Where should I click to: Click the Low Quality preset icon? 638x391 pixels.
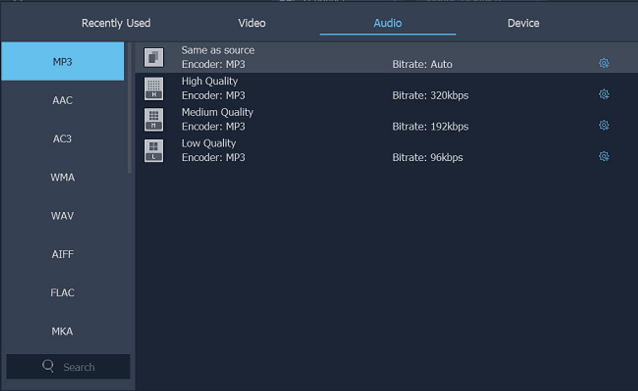[154, 151]
